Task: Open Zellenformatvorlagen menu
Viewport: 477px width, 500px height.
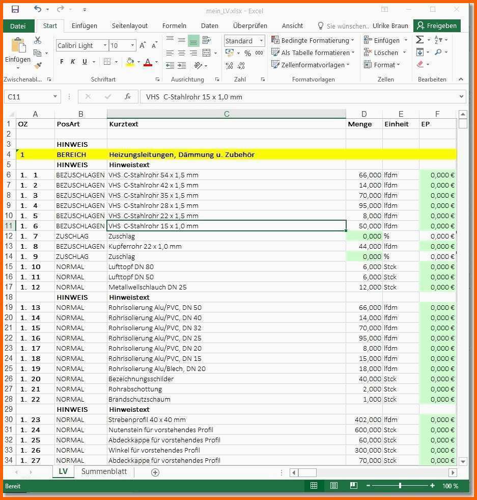Action: click(x=310, y=65)
